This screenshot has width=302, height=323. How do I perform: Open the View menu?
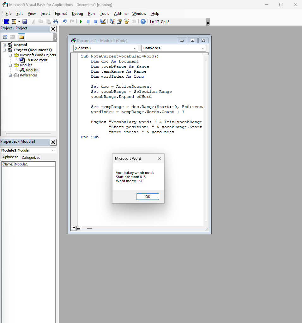[x=32, y=14]
